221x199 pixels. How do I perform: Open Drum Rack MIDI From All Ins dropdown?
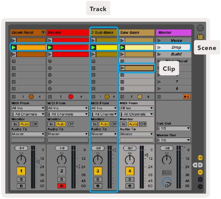[28, 108]
